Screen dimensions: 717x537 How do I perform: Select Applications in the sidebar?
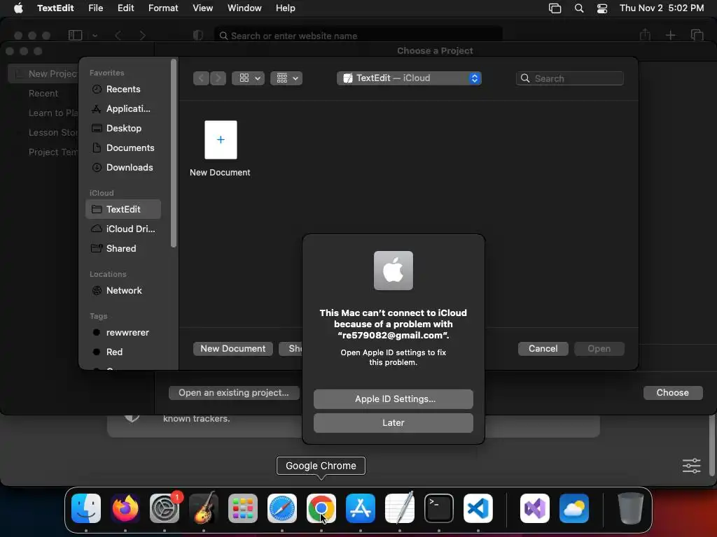123,108
